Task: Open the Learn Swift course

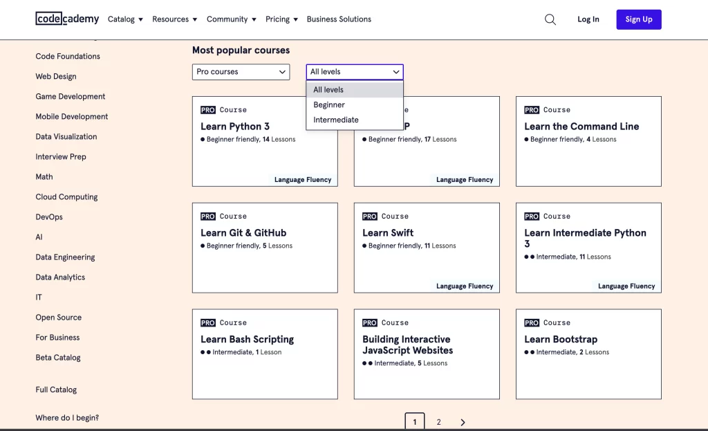Action: 427,248
